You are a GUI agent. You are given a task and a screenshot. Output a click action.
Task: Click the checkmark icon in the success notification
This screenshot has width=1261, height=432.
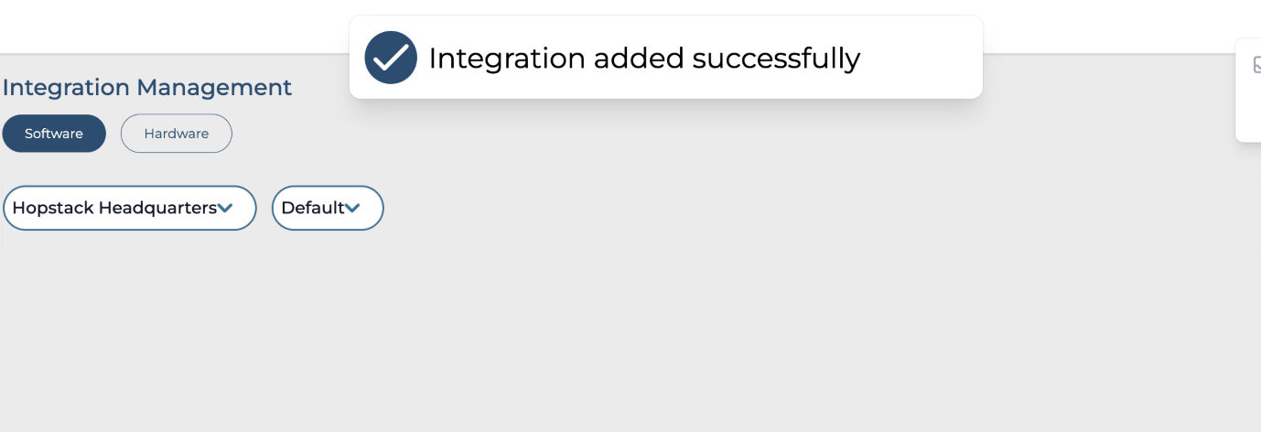pyautogui.click(x=391, y=58)
